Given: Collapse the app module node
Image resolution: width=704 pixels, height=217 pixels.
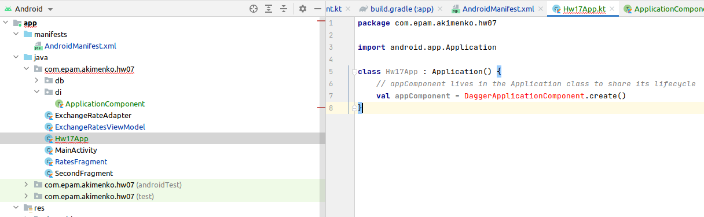Looking at the screenshot, I should [6, 23].
